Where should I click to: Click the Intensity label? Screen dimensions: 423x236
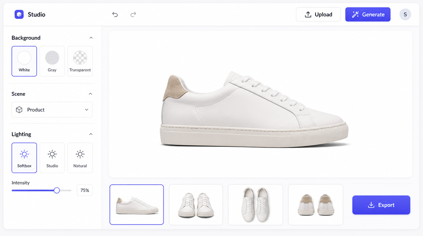(21, 183)
